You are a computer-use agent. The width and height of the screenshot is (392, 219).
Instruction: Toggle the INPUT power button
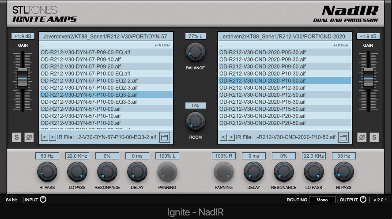tap(43, 200)
